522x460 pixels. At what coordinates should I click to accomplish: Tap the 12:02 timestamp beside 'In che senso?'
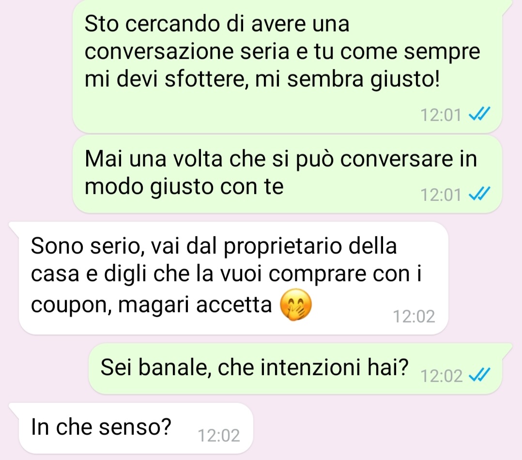pos(219,435)
